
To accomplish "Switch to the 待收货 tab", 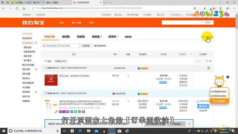I will (x=97, y=37).
